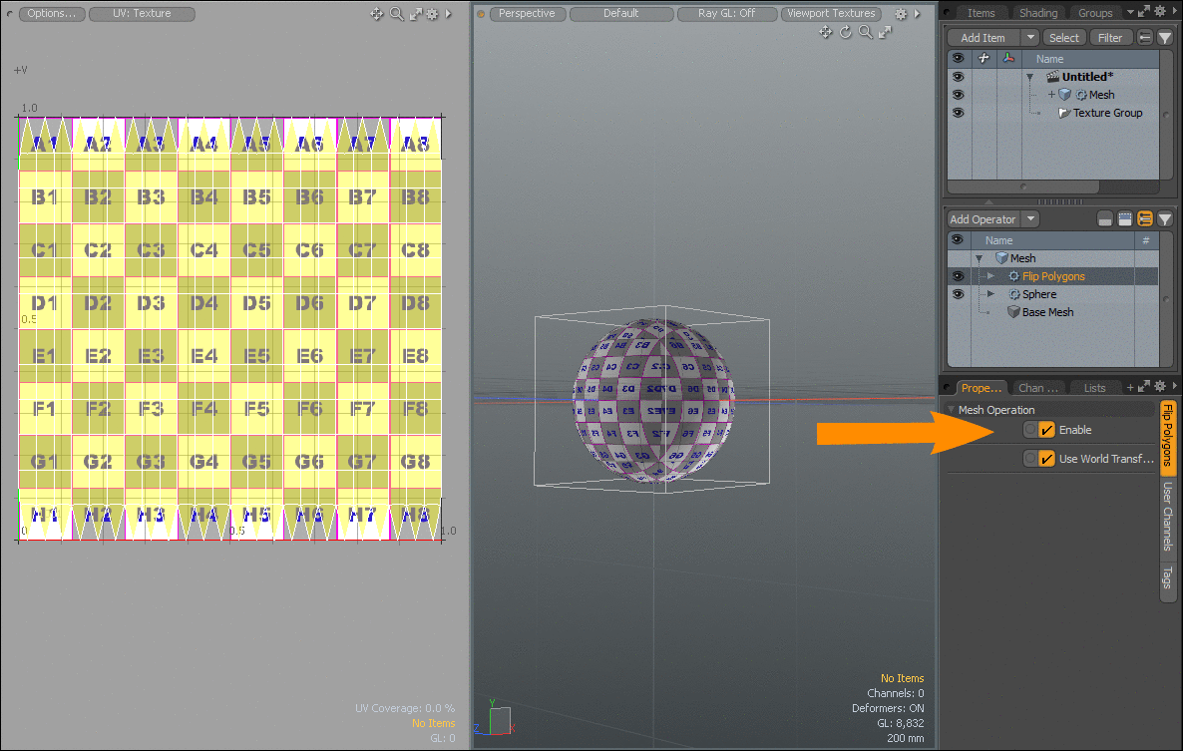Click the Ray GL: Off button
This screenshot has height=751, width=1183.
726,14
